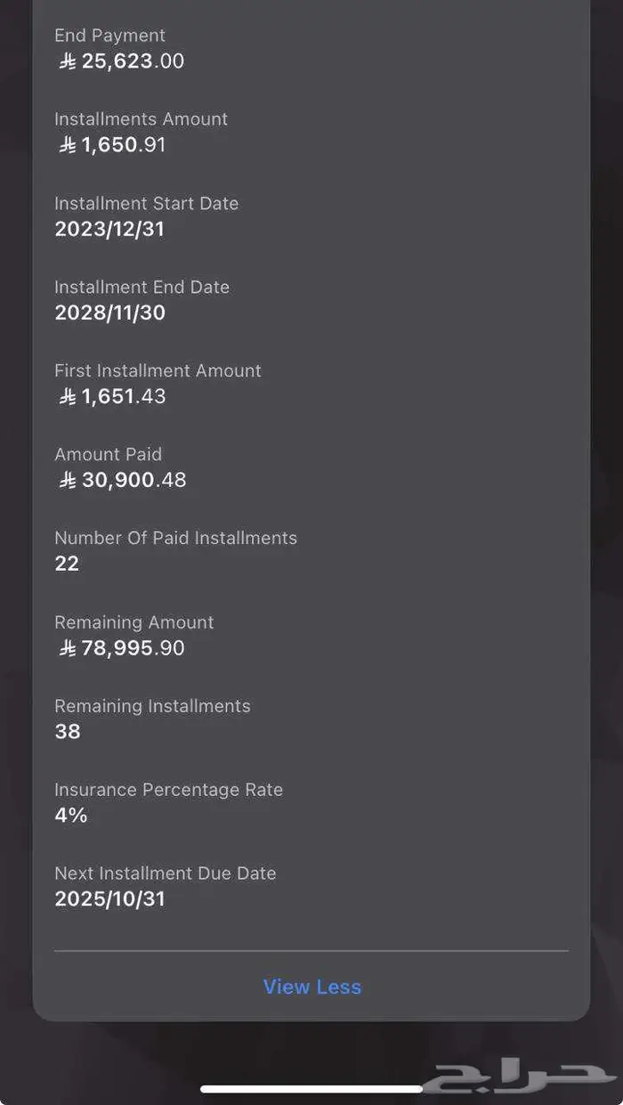623x1105 pixels.
Task: Tap the riyal icon beside Amount Paid
Action: pos(68,481)
